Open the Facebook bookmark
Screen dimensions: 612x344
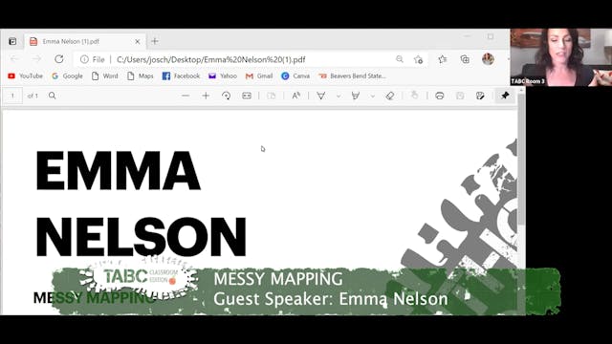coord(181,76)
